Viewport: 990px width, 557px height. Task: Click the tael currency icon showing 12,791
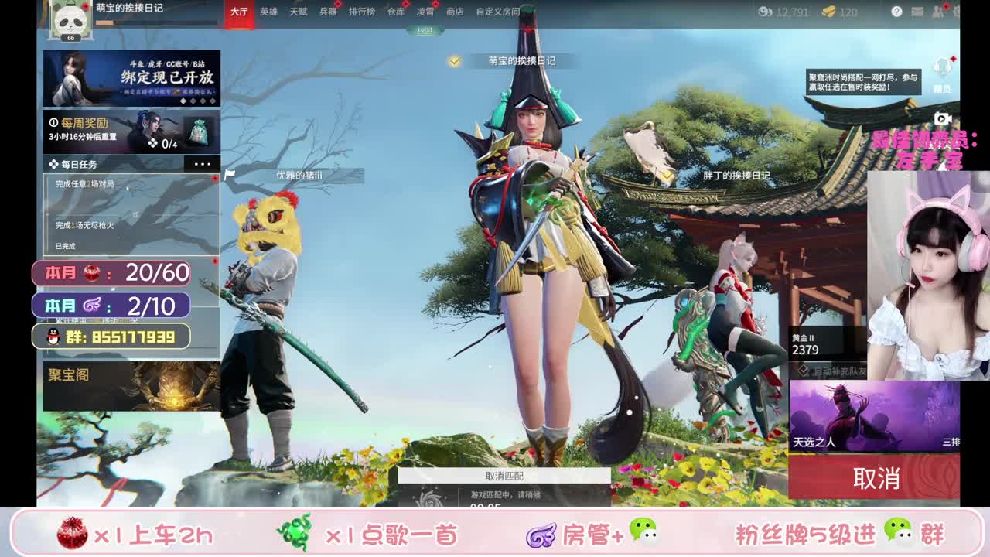pos(764,12)
